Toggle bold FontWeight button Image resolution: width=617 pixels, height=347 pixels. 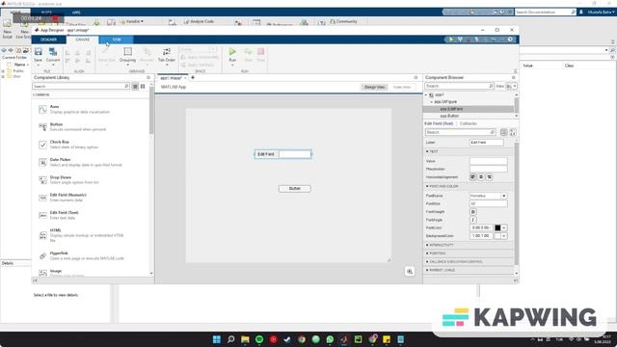click(x=473, y=212)
